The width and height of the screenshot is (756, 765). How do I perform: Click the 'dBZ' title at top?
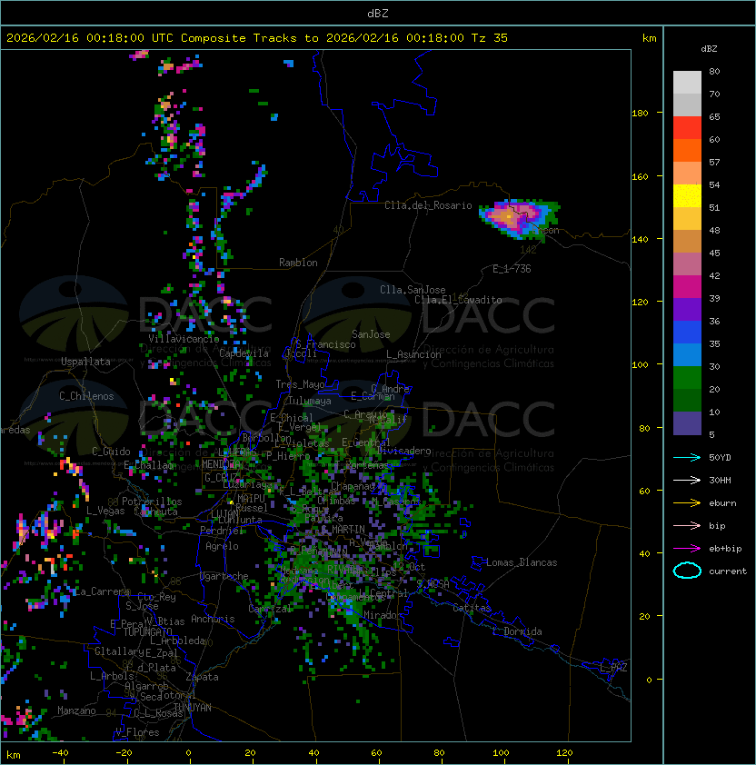tap(378, 13)
